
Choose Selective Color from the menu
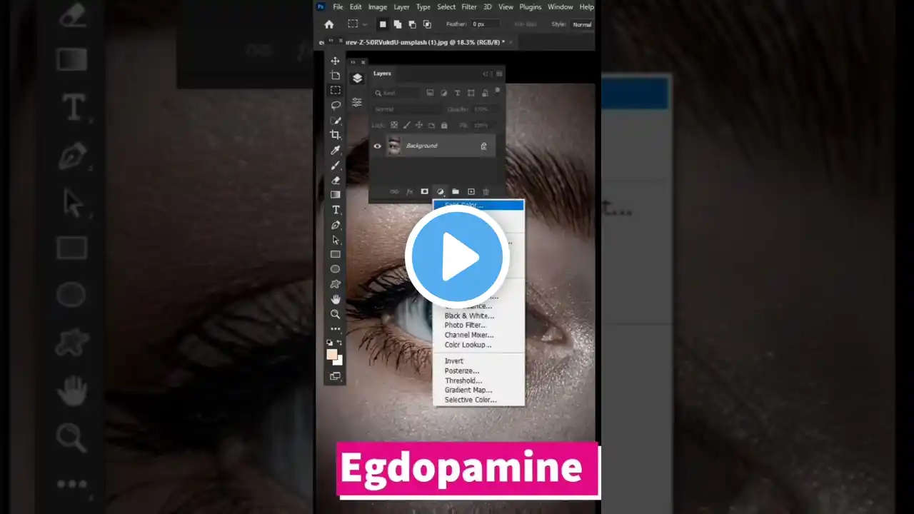(x=471, y=400)
